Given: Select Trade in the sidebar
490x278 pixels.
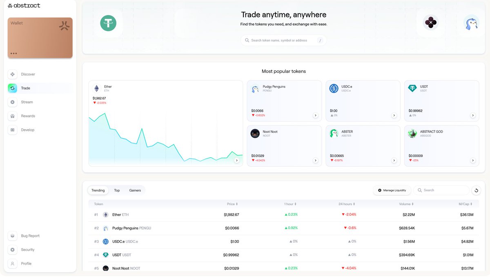Looking at the screenshot, I should coord(40,88).
